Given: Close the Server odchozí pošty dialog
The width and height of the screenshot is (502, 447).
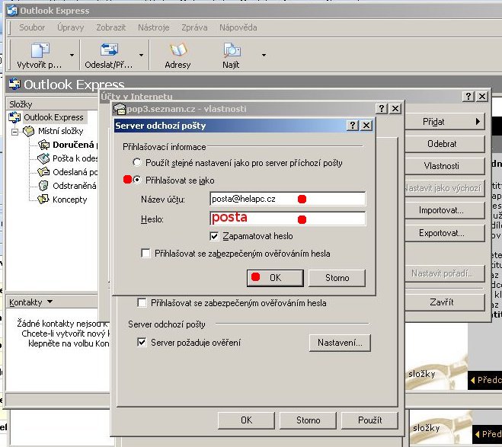Looking at the screenshot, I should click(x=366, y=125).
